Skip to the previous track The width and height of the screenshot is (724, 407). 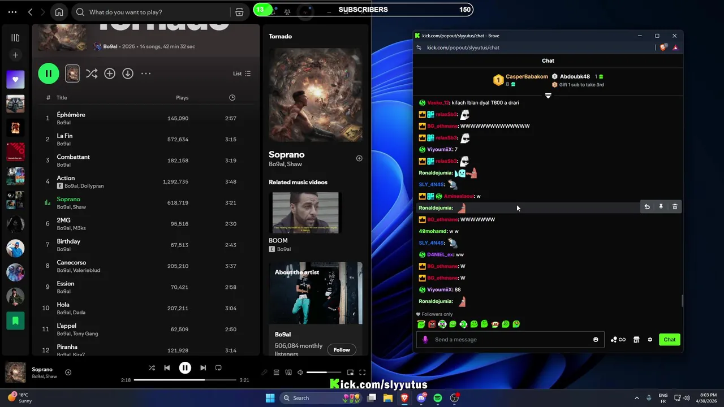click(x=167, y=368)
